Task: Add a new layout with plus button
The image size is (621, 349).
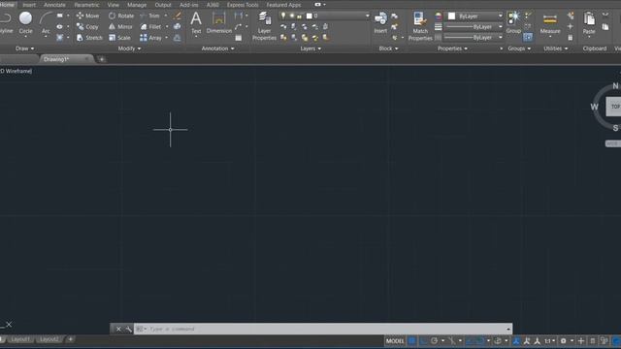Action: coord(70,339)
